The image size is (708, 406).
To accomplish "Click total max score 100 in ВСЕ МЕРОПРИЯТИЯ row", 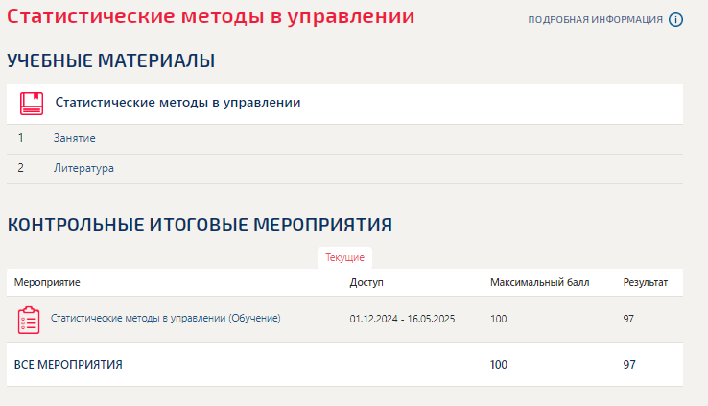I will click(x=499, y=365).
